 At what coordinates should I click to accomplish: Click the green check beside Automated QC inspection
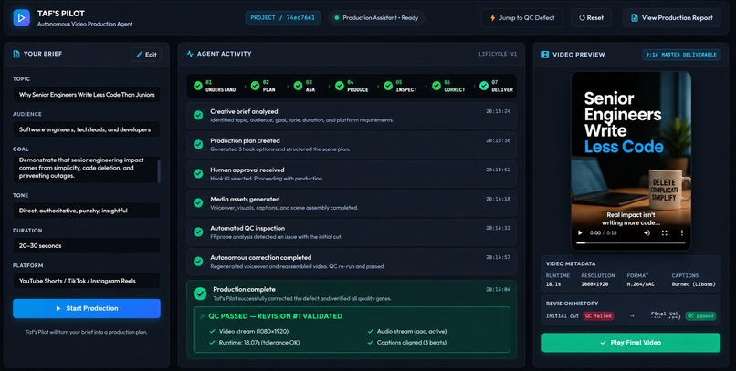198,232
